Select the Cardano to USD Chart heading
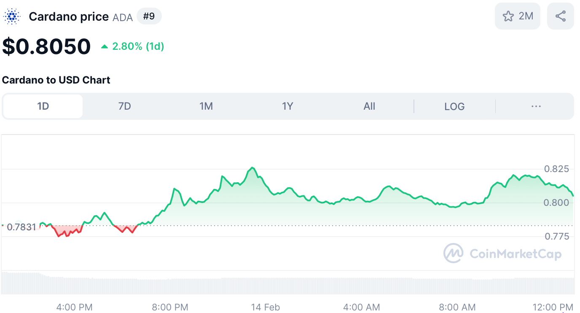The width and height of the screenshot is (580, 313). (56, 80)
